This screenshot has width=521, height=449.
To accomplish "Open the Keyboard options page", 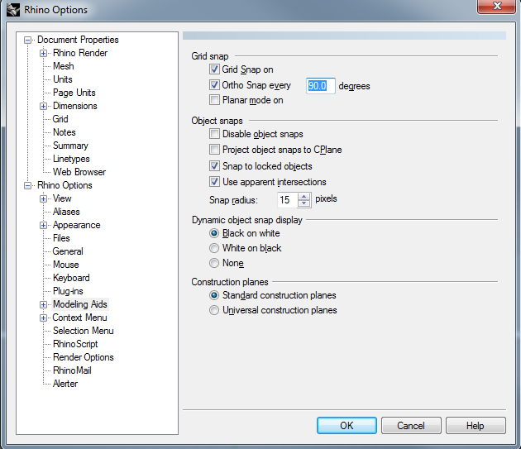I will tap(71, 278).
